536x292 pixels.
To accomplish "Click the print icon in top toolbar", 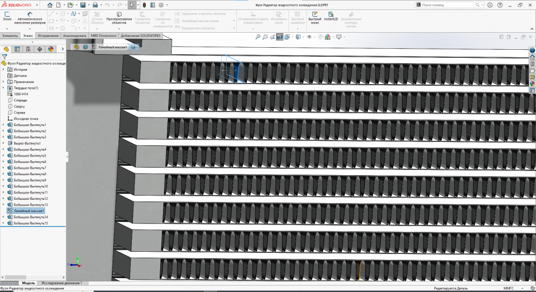I will click(95, 5).
